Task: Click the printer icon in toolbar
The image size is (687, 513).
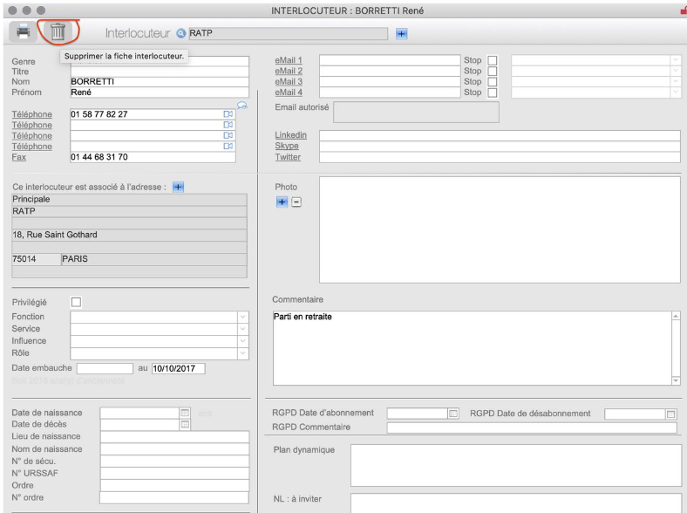Action: tap(23, 31)
